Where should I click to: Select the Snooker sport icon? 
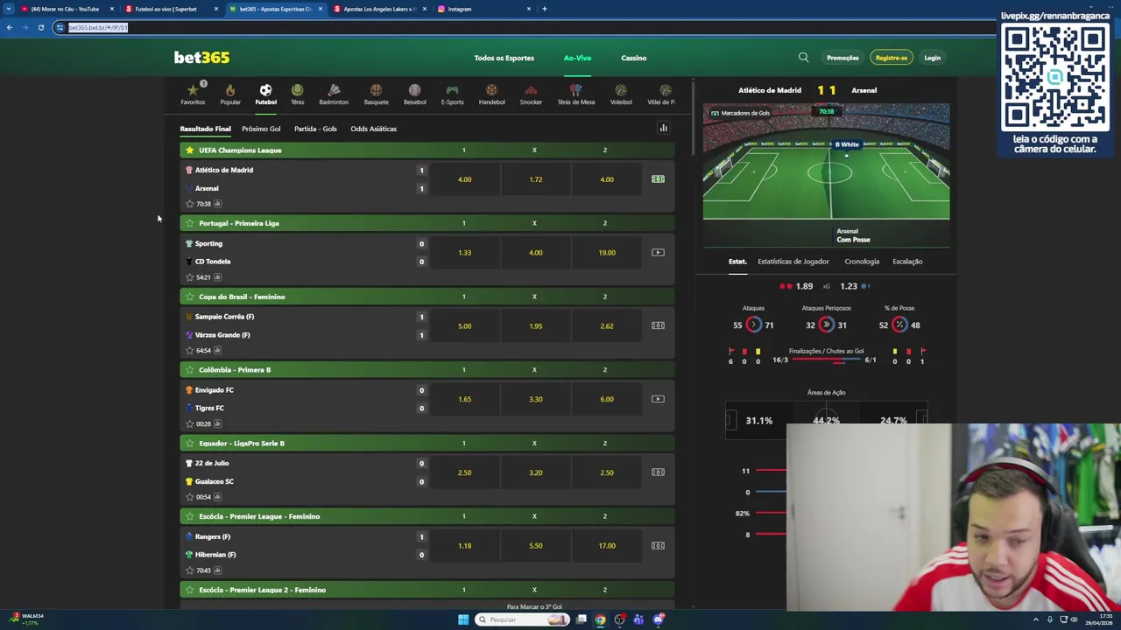(x=531, y=94)
